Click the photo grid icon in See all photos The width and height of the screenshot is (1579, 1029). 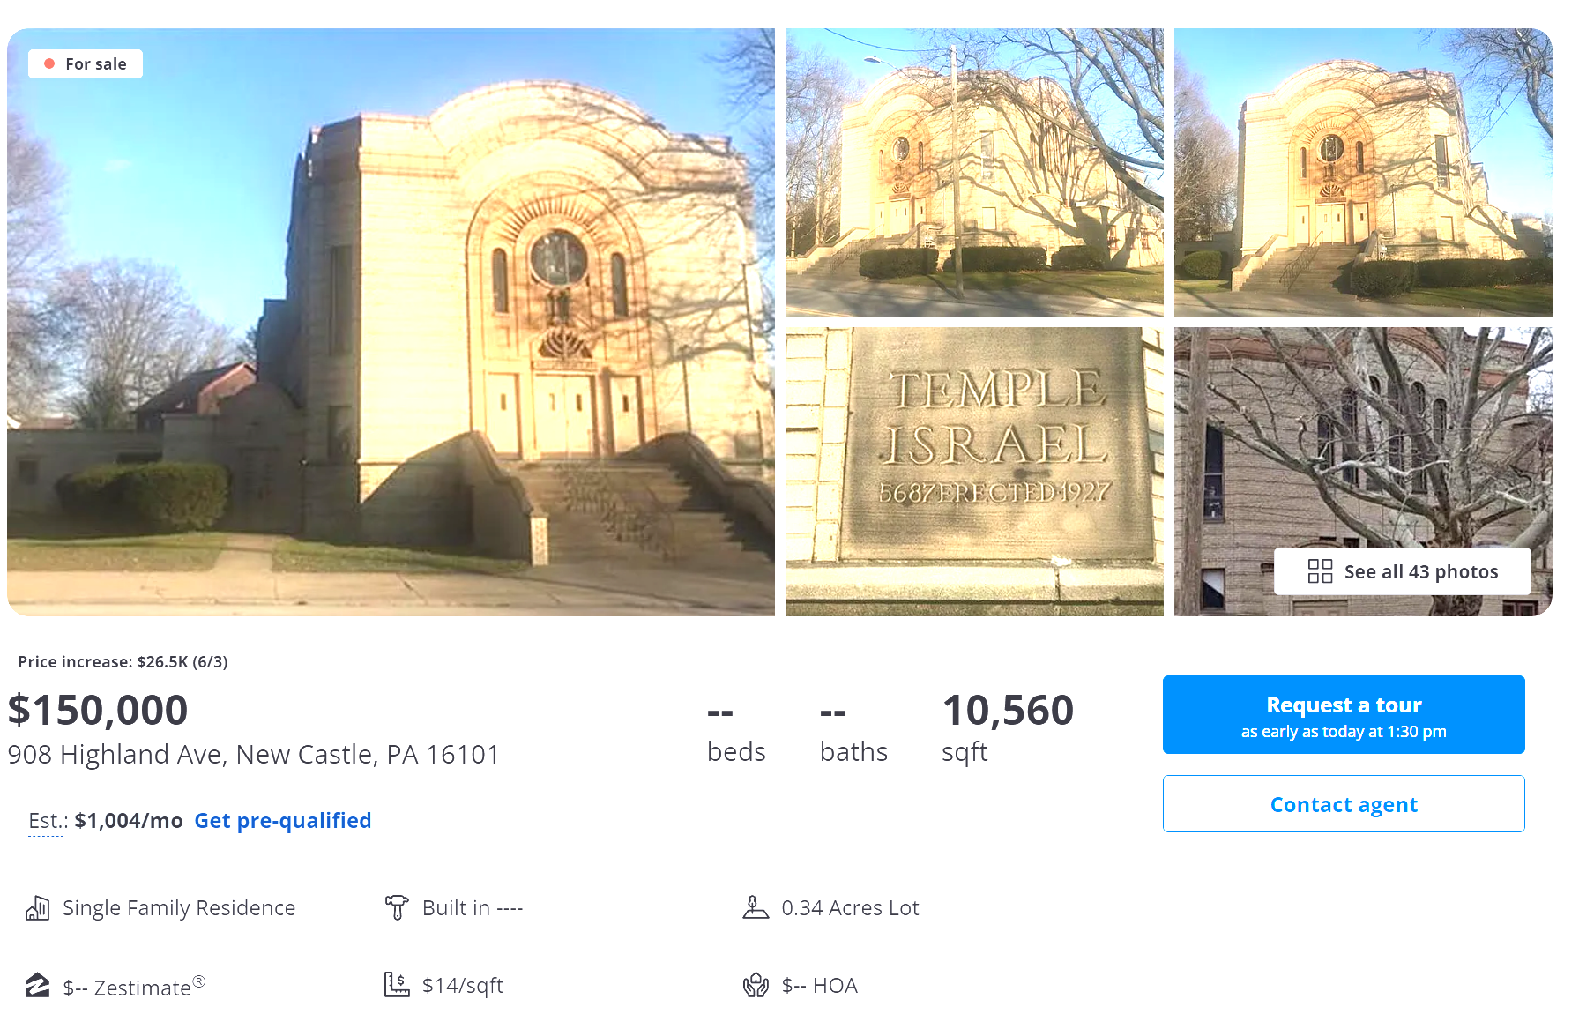[1320, 571]
